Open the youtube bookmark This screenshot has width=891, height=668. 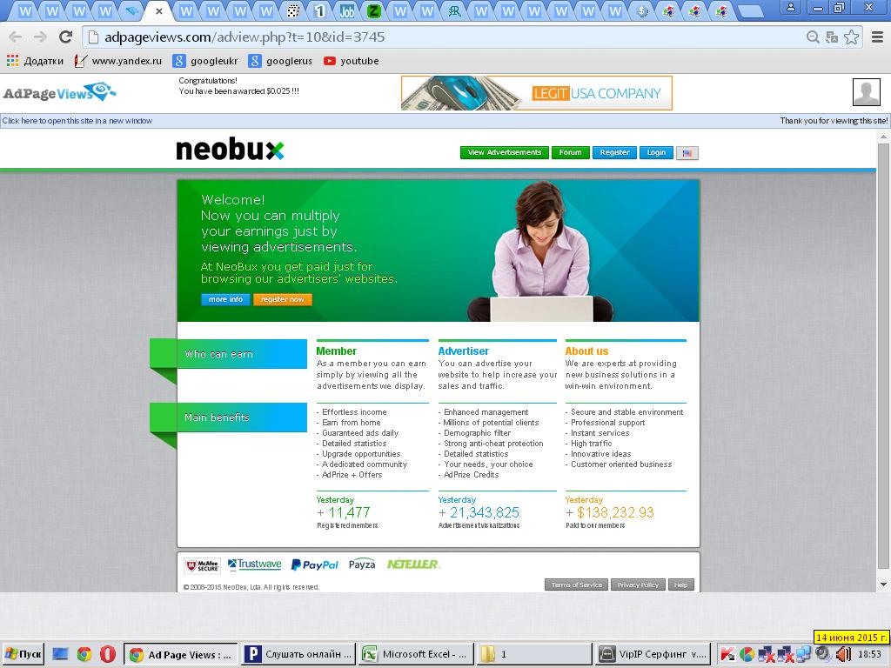click(351, 61)
